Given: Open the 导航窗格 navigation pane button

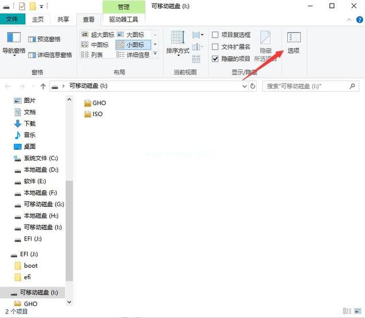Looking at the screenshot, I should pyautogui.click(x=14, y=43).
